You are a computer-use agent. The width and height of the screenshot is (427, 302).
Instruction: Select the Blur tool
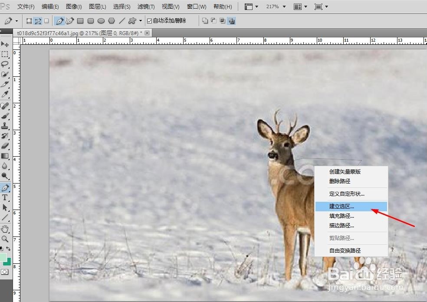point(5,166)
